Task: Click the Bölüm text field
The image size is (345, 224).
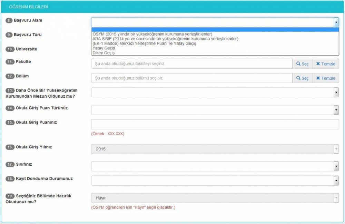Action: [191, 78]
